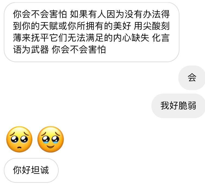Tap the teary smiling face emoji
Image resolution: width=205 pixels, height=185 pixels.
coord(51,139)
